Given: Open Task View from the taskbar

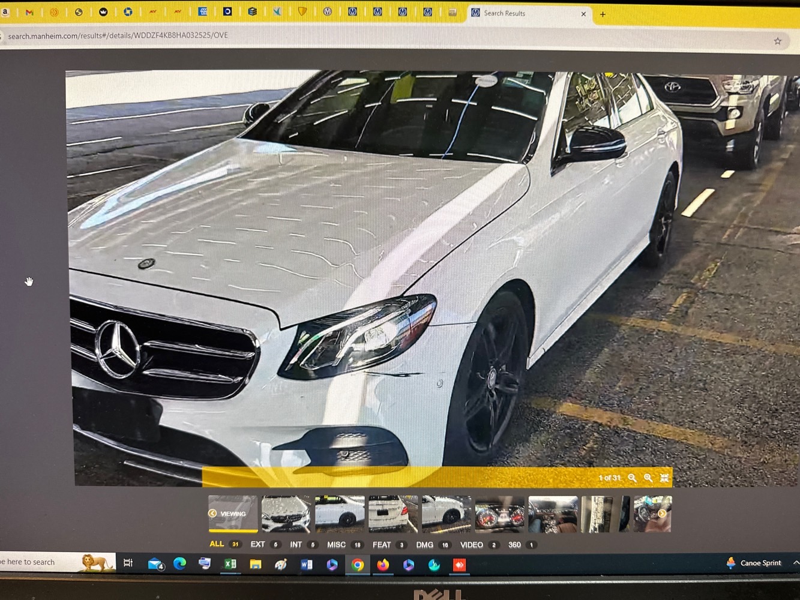Looking at the screenshot, I should pos(128,563).
